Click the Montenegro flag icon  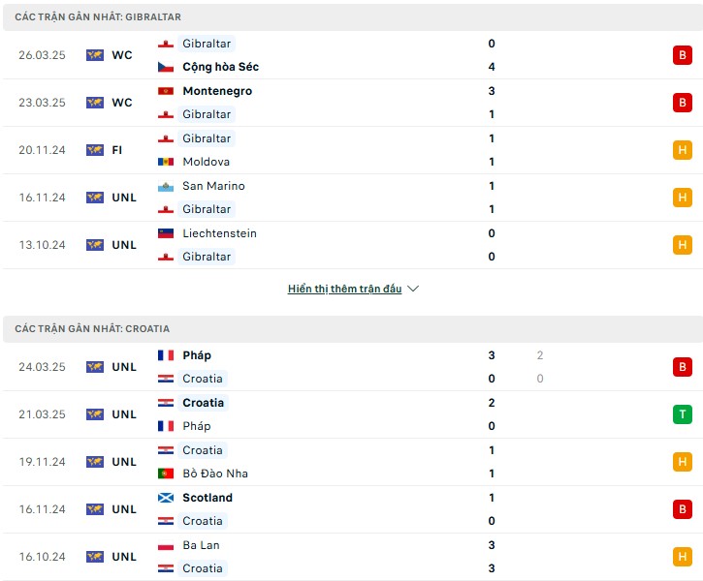[166, 91]
